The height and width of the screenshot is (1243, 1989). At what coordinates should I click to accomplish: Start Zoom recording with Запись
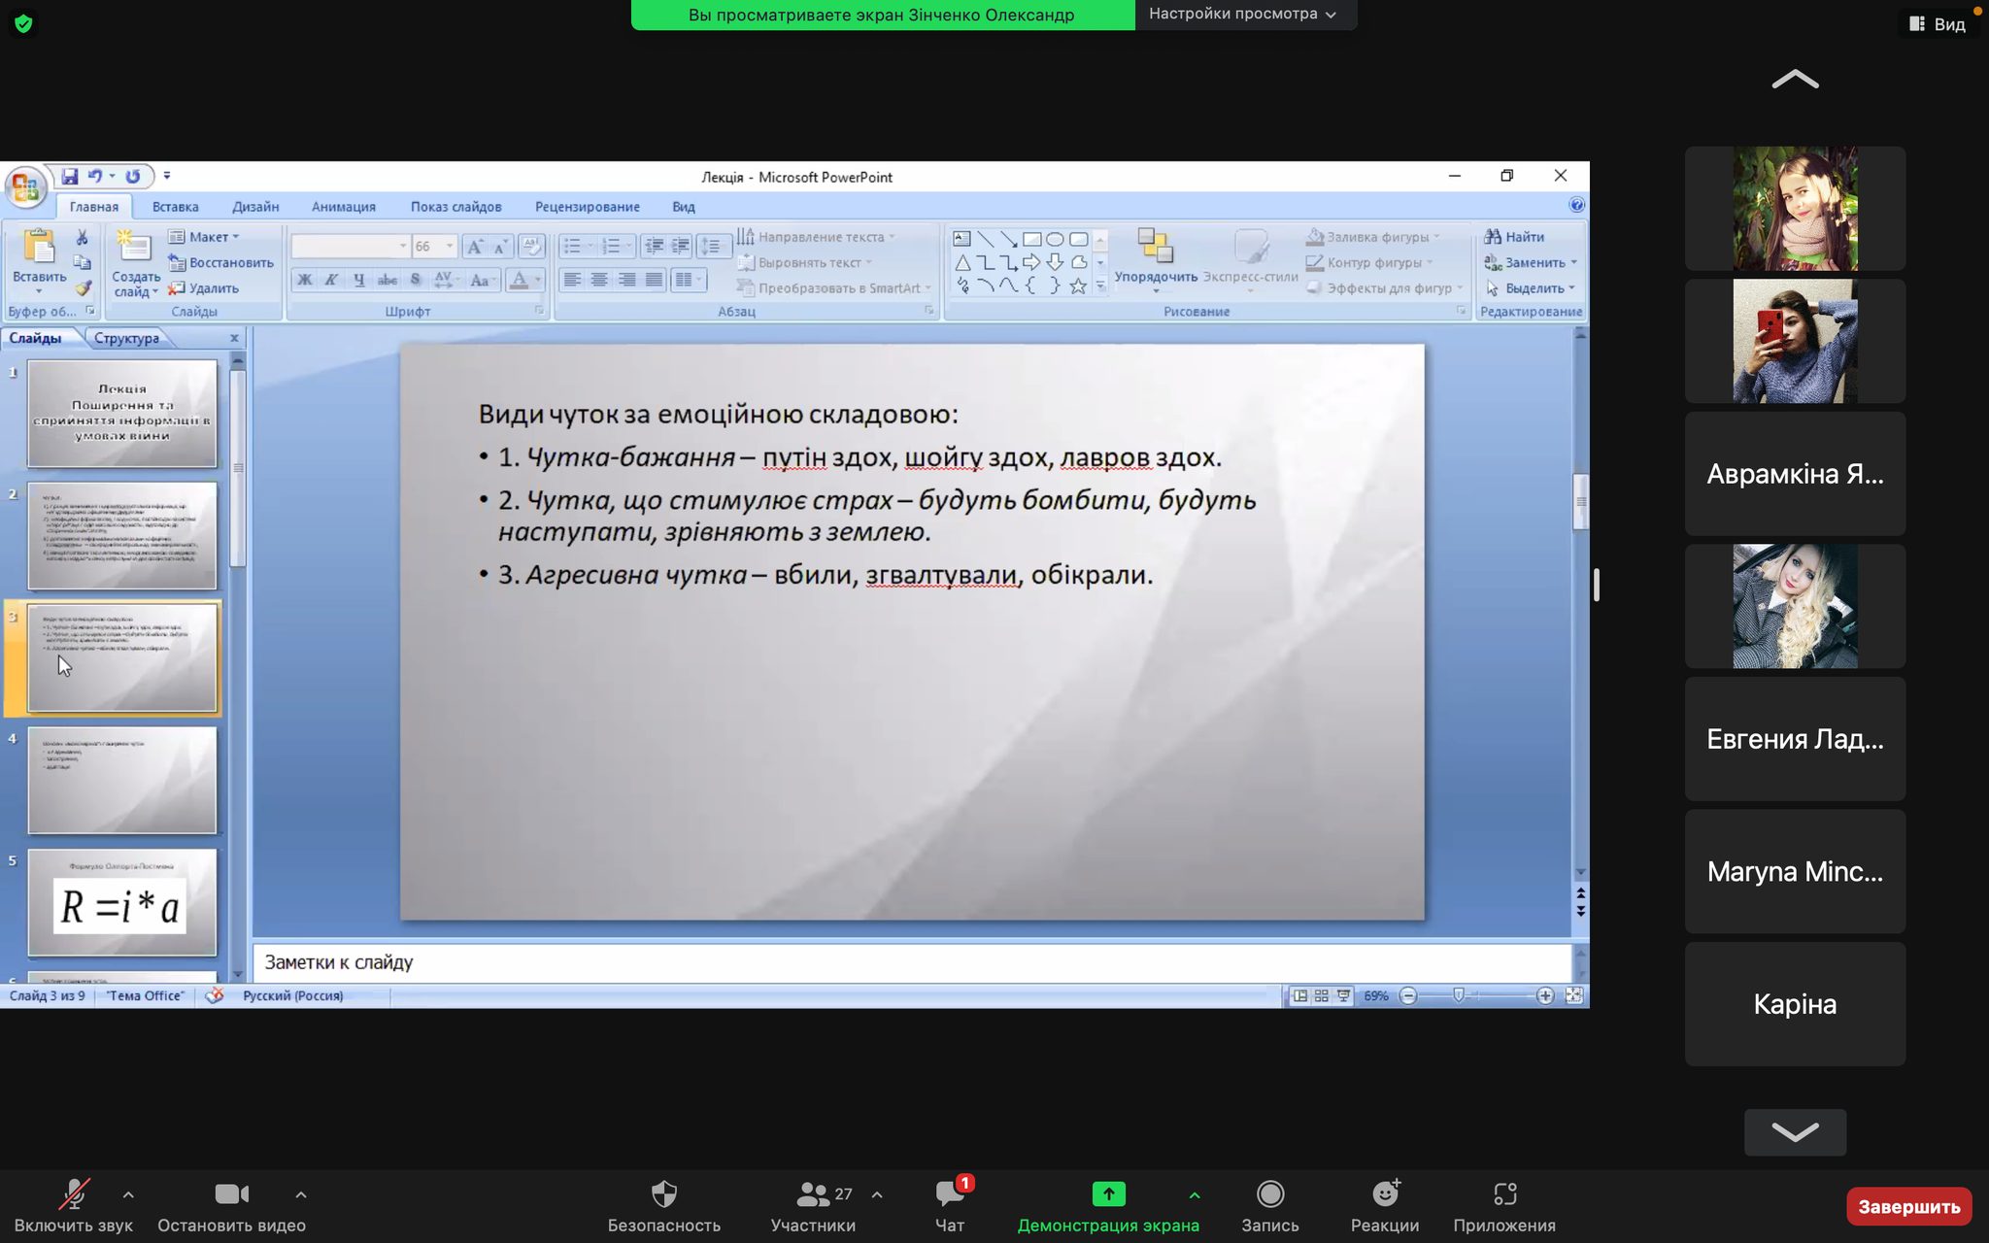[1269, 1206]
